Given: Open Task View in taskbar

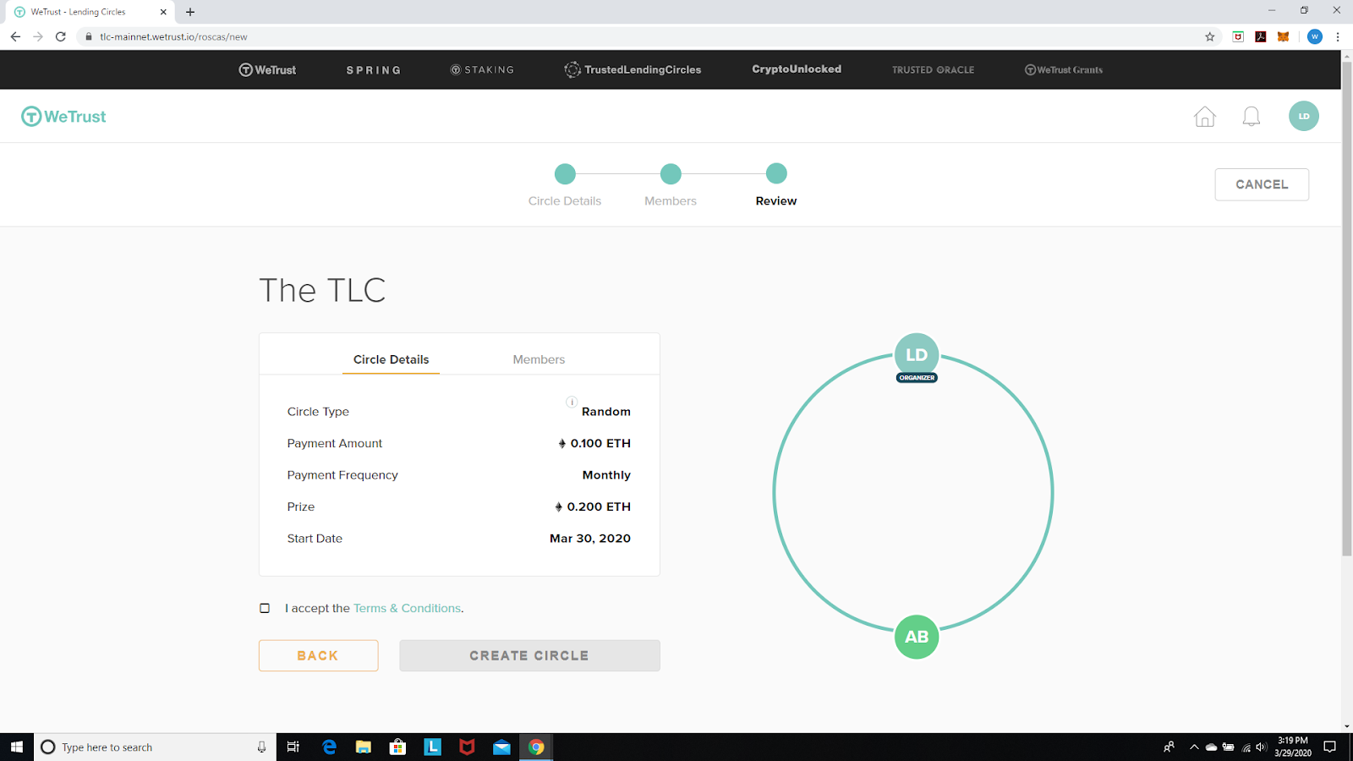Looking at the screenshot, I should (x=293, y=747).
